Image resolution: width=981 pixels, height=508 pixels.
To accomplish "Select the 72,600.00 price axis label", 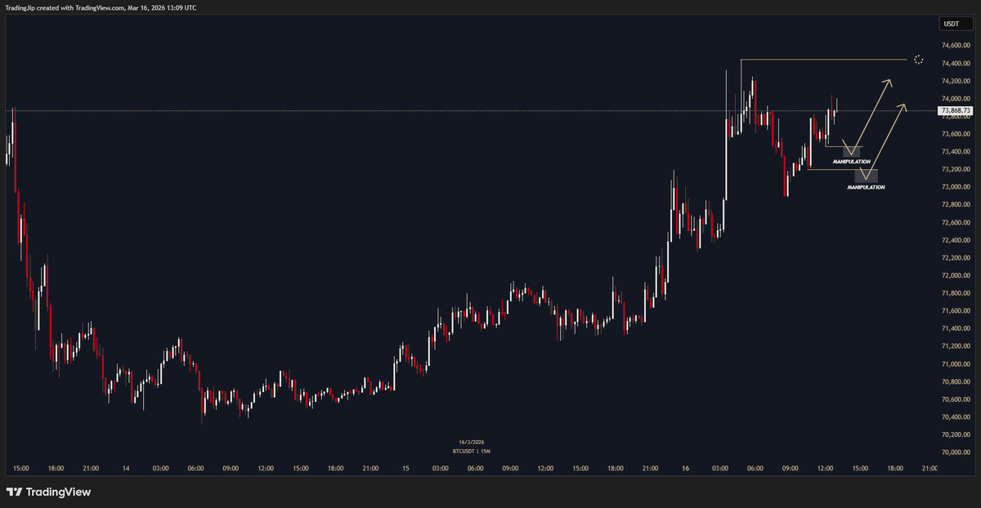I will pyautogui.click(x=956, y=223).
